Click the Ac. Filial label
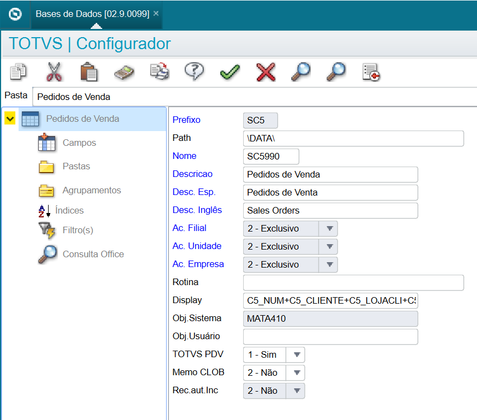The height and width of the screenshot is (420, 477). tap(190, 228)
